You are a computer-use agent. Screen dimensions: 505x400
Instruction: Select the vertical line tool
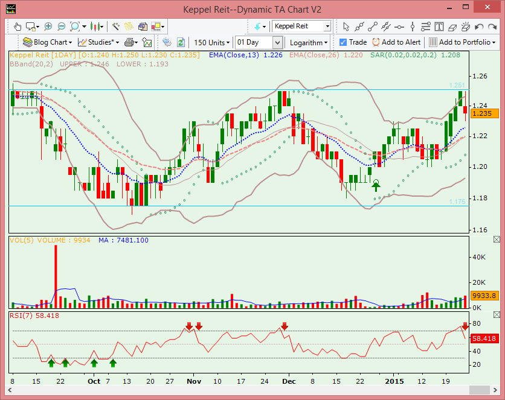pos(413,27)
